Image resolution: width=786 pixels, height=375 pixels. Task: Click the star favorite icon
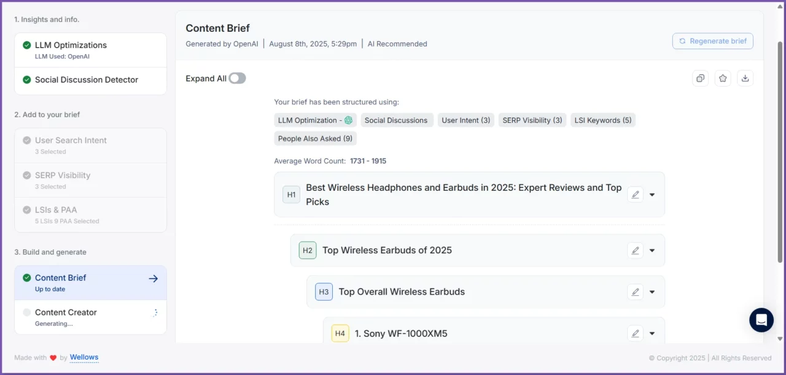tap(723, 78)
